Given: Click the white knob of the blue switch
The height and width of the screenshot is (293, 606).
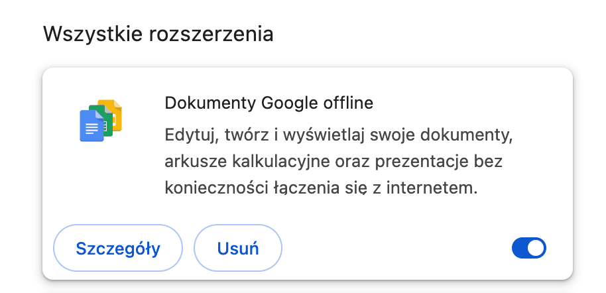Looking at the screenshot, I should (x=536, y=248).
